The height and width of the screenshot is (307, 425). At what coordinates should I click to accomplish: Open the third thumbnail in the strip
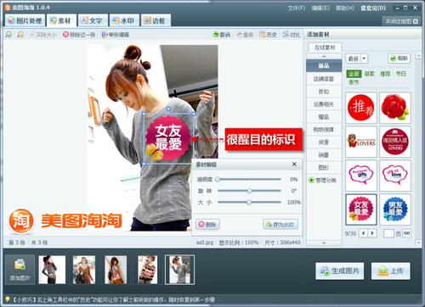pos(116,270)
